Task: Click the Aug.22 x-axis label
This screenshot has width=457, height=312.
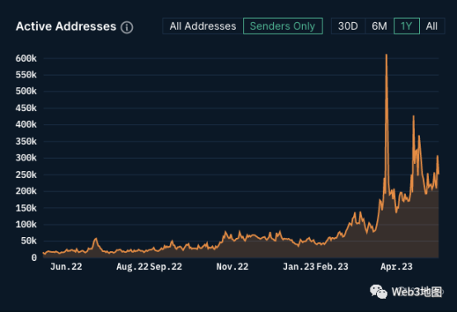Action: (133, 267)
